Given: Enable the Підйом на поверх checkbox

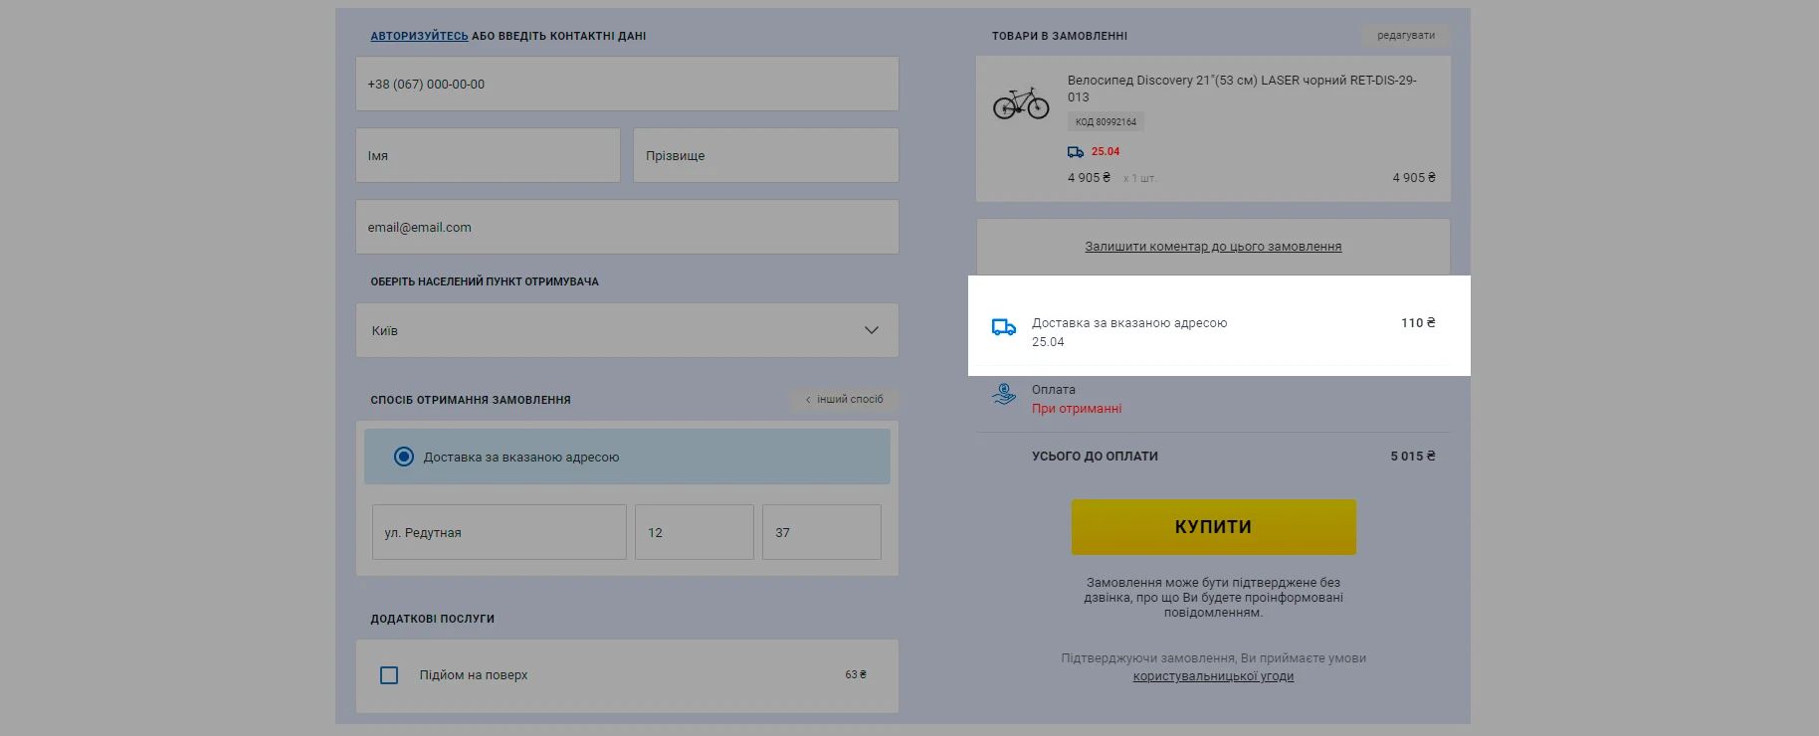Looking at the screenshot, I should click(x=389, y=675).
